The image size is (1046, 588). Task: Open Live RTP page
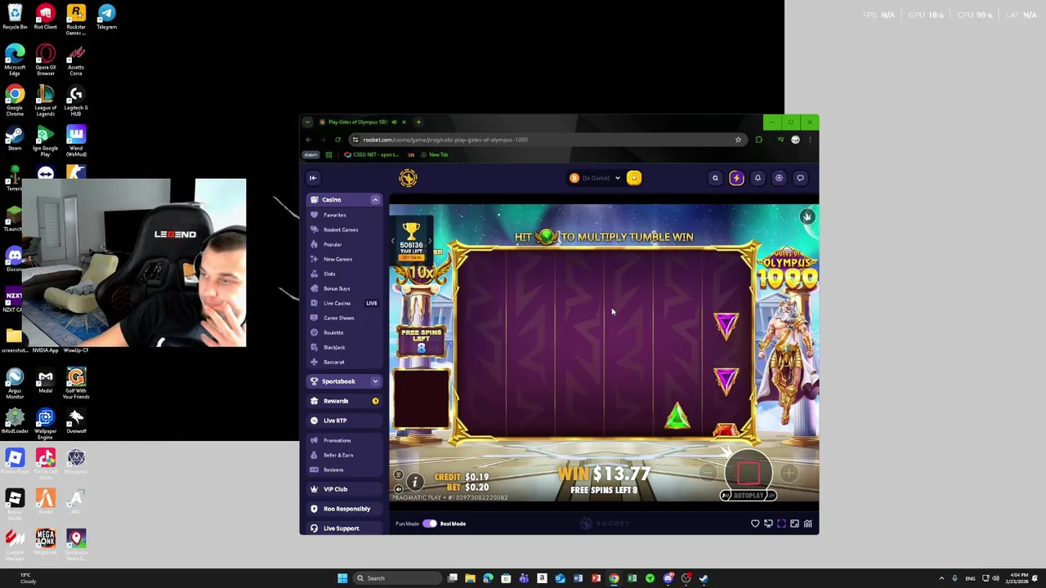pyautogui.click(x=344, y=421)
